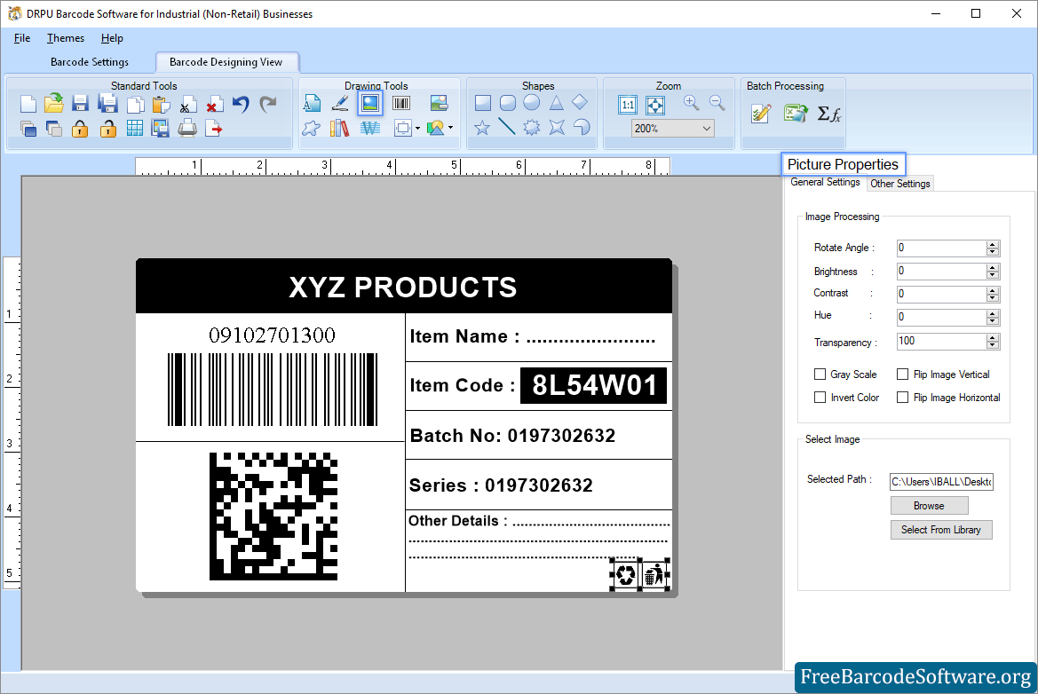Zoom out with the minus magnifier
This screenshot has height=694, width=1038.
717,103
